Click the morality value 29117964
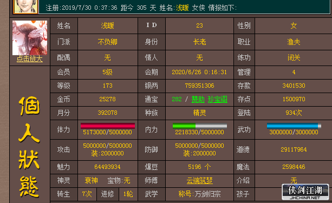 pyautogui.click(x=294, y=149)
